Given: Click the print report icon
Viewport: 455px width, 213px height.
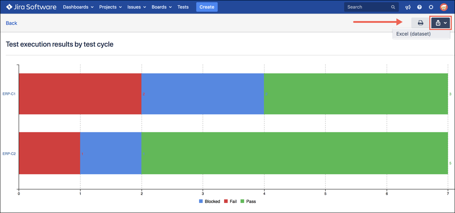Looking at the screenshot, I should (421, 23).
